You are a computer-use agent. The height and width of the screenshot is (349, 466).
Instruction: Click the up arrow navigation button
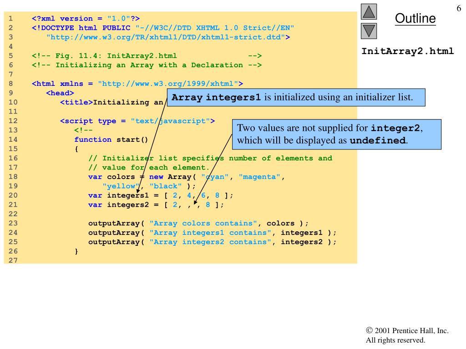pos(369,11)
